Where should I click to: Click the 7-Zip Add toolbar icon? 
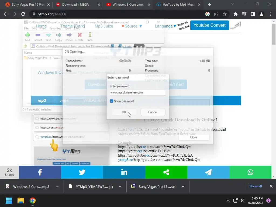(x=27, y=37)
